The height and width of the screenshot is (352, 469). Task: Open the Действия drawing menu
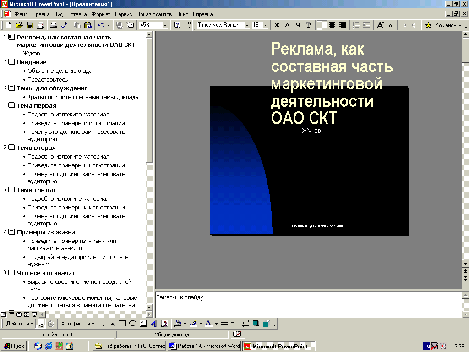(x=19, y=324)
